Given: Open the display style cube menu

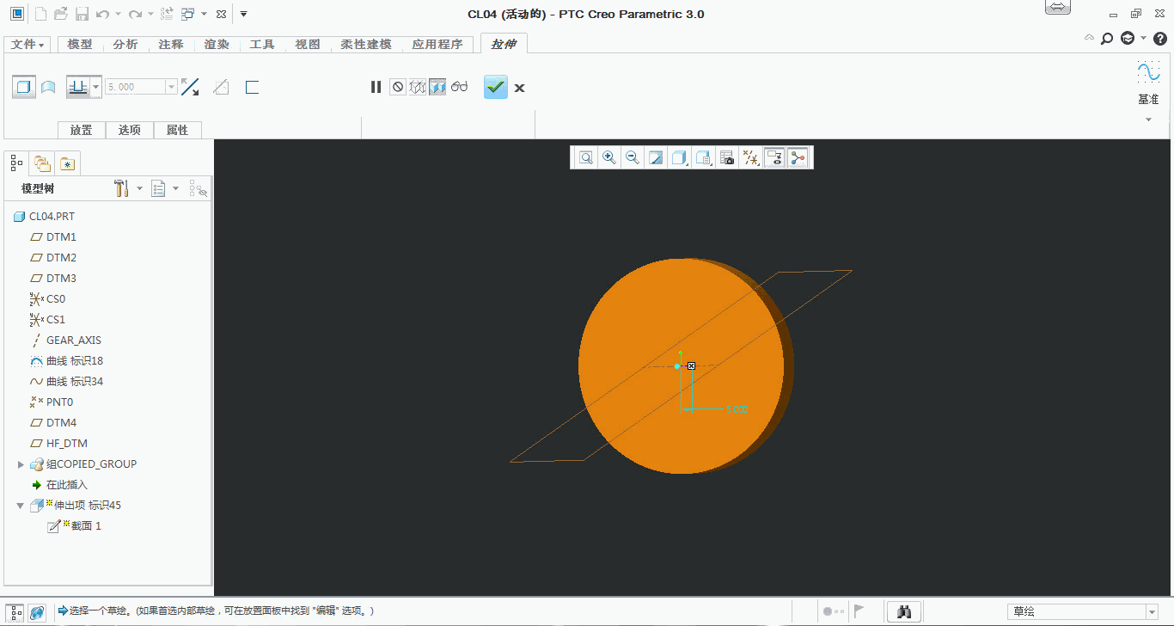Looking at the screenshot, I should pyautogui.click(x=680, y=157).
